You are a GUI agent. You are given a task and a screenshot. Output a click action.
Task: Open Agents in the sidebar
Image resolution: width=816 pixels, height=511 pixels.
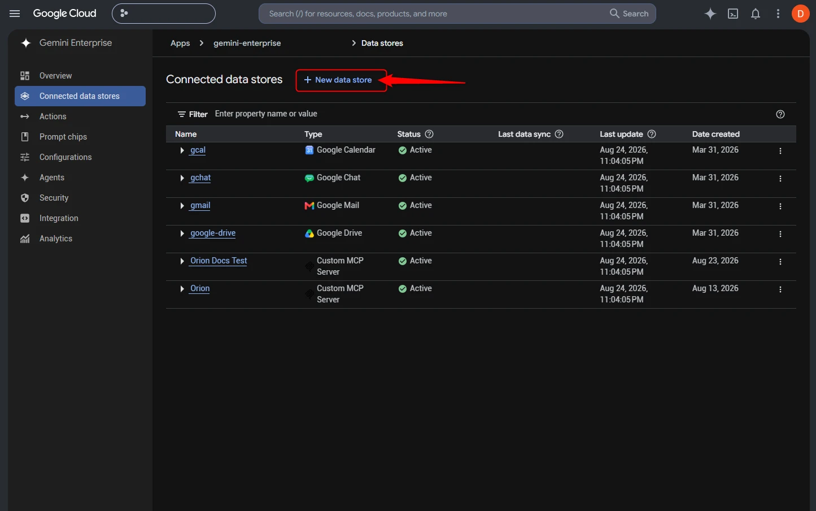(80, 177)
